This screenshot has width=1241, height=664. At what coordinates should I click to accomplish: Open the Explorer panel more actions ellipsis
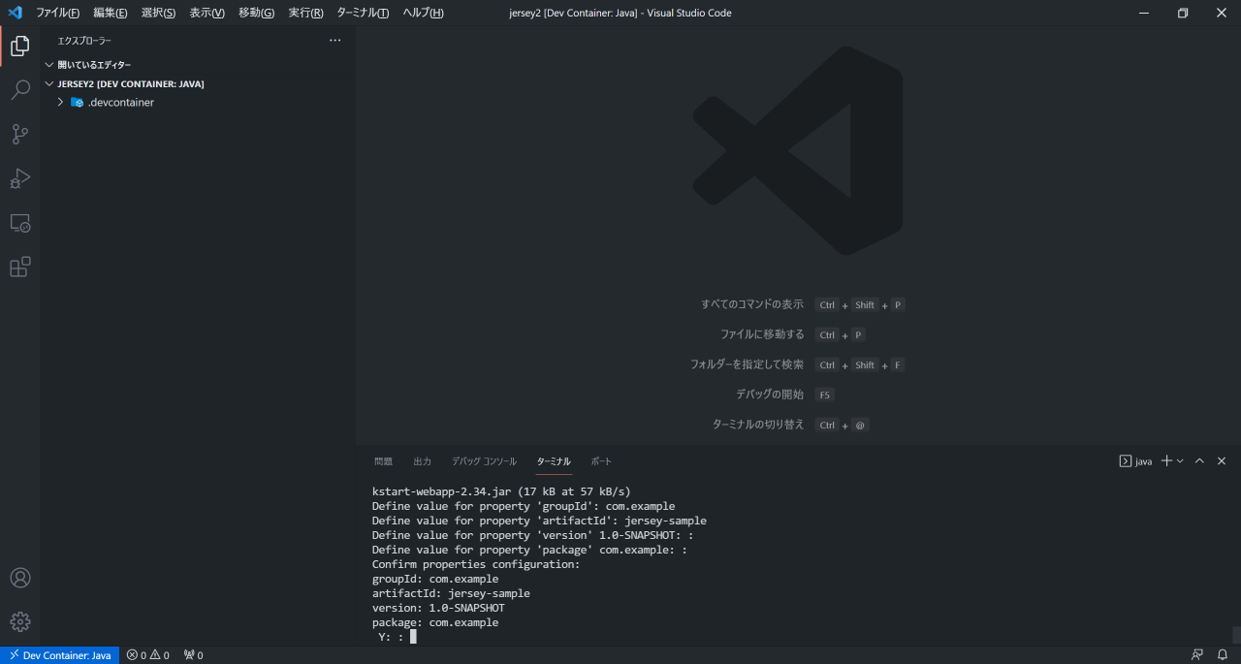pos(335,41)
